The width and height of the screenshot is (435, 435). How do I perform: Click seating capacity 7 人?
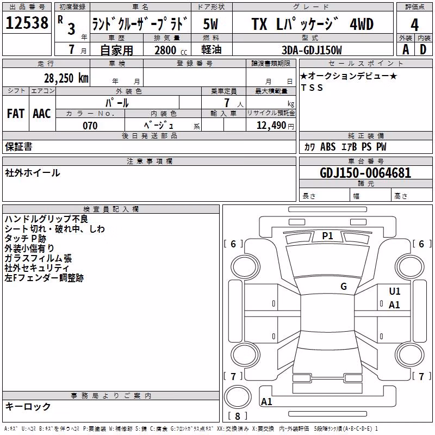click(x=234, y=103)
